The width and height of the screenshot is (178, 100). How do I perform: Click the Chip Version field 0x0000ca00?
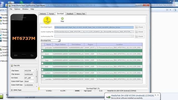(29, 74)
